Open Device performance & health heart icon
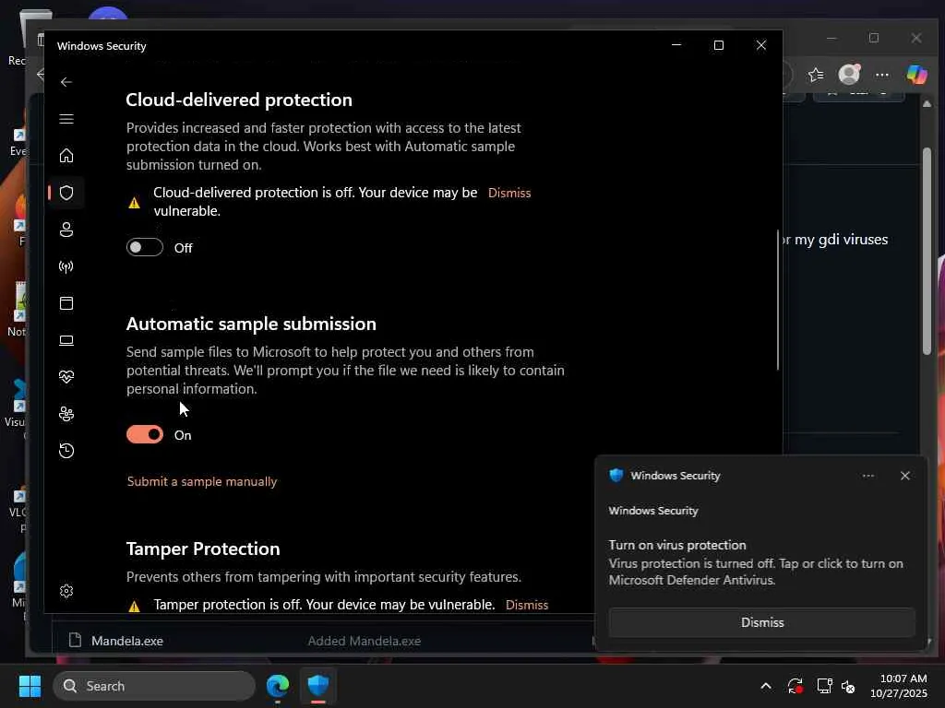This screenshot has height=708, width=945. 66,377
